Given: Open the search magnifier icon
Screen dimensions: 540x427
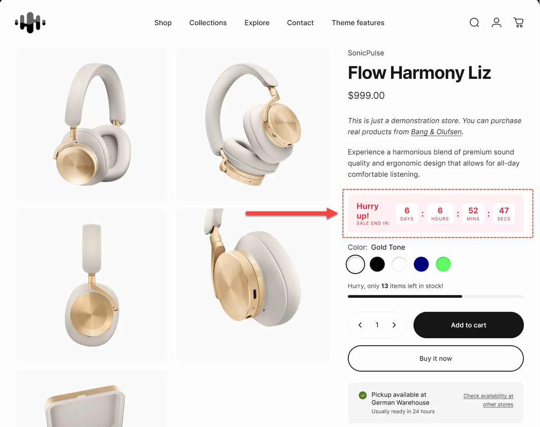Looking at the screenshot, I should click(x=474, y=22).
